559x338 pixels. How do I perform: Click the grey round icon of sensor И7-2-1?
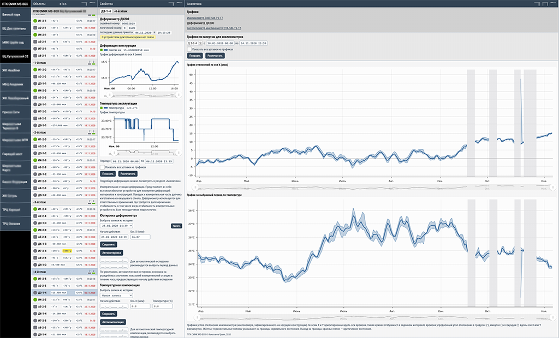[x=35, y=49]
